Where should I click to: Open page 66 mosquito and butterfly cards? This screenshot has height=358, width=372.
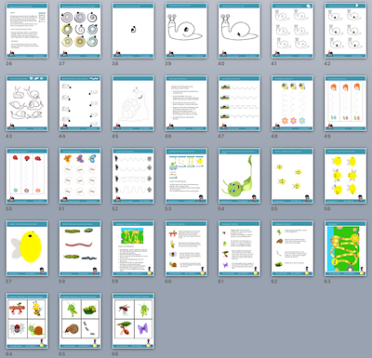(x=133, y=321)
